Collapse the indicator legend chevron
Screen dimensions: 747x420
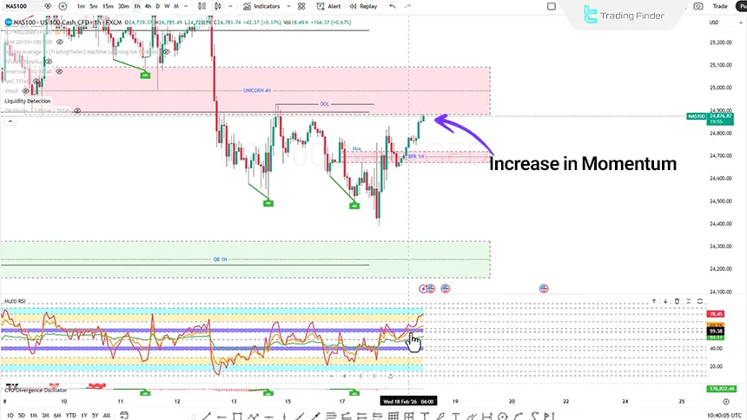pos(10,121)
